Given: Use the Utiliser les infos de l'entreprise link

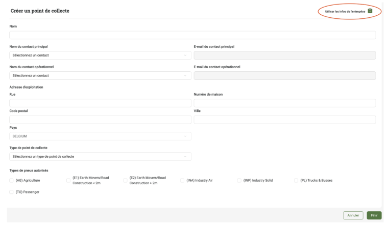Looking at the screenshot, I should (x=345, y=11).
